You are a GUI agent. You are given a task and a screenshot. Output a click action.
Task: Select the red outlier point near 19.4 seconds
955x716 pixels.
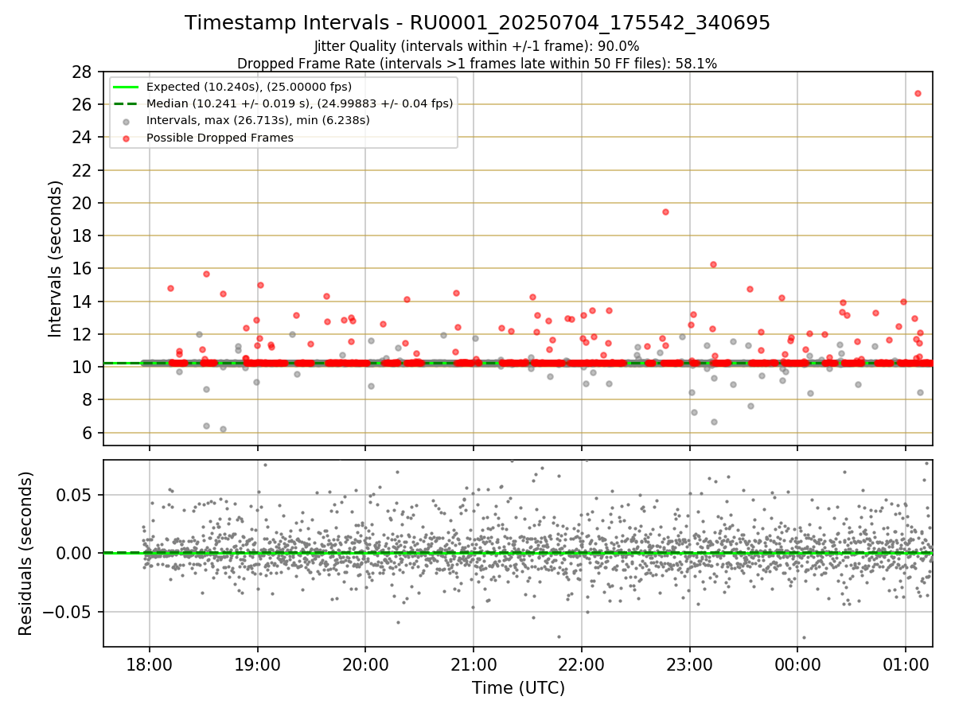665,212
